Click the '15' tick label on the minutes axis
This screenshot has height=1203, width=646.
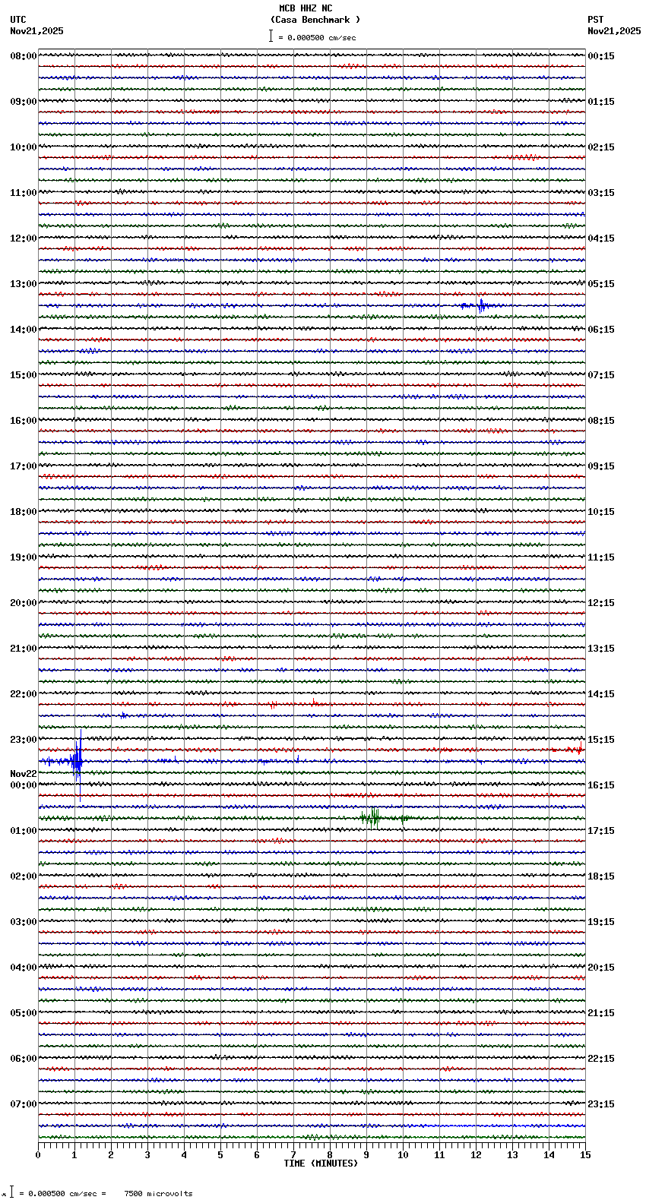[585, 1155]
